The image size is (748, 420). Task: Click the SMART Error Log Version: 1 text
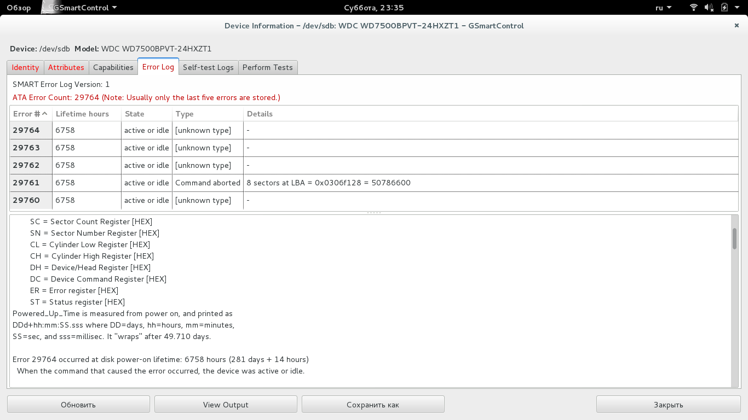coord(61,84)
